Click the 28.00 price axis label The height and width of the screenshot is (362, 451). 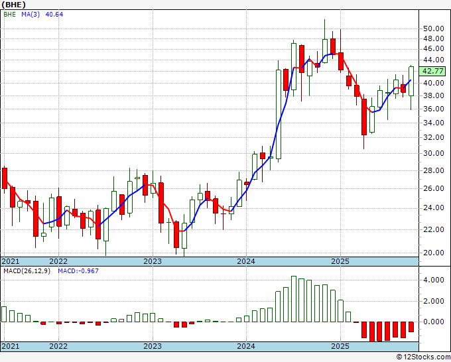[x=433, y=170]
